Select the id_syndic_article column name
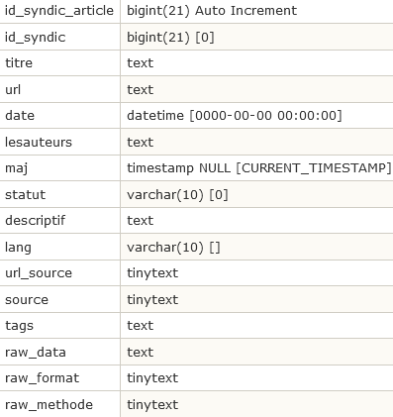 (x=59, y=11)
